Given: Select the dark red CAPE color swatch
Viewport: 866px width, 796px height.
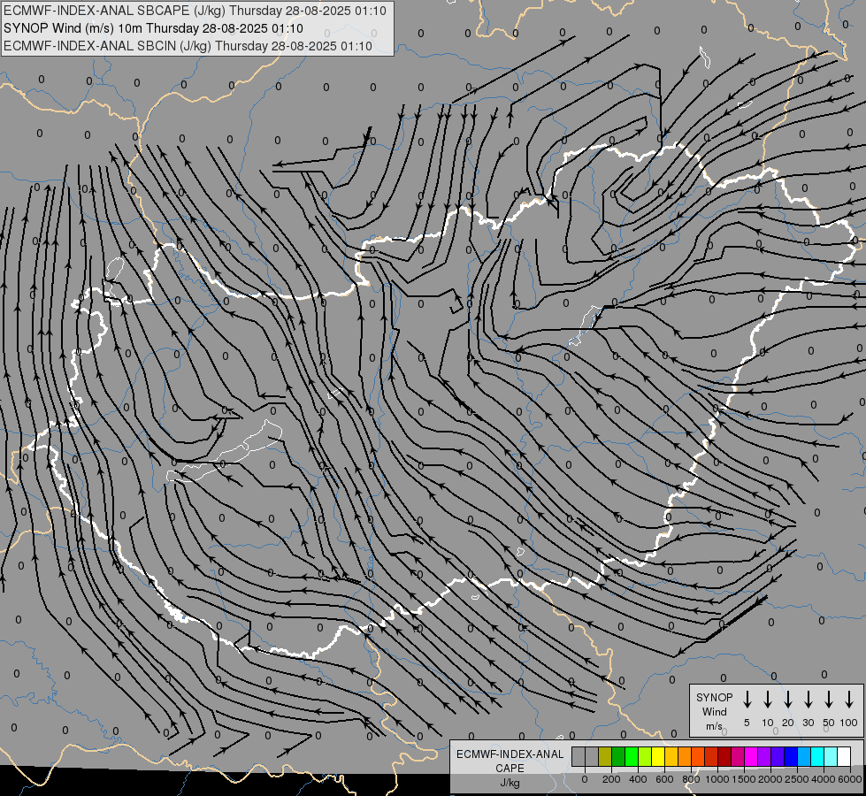Looking at the screenshot, I should pos(724,756).
